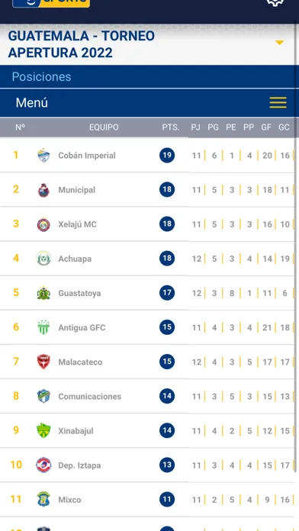
Task: Open the settings gear icon
Action: (275, 2)
